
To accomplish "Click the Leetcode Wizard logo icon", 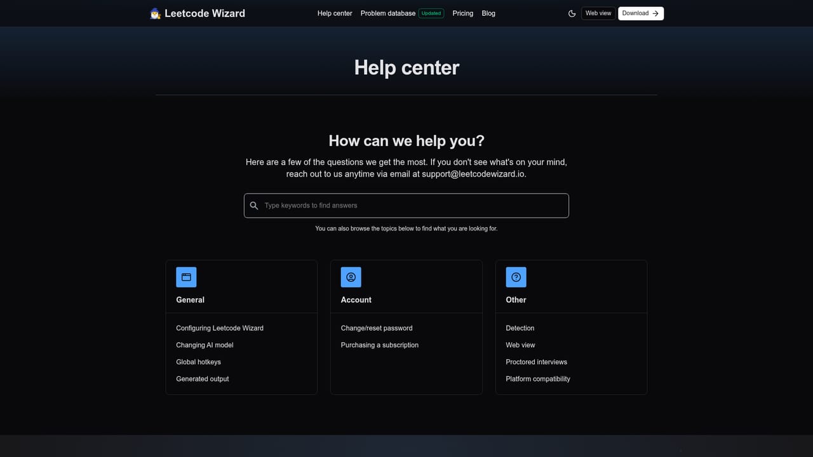I will pos(155,13).
